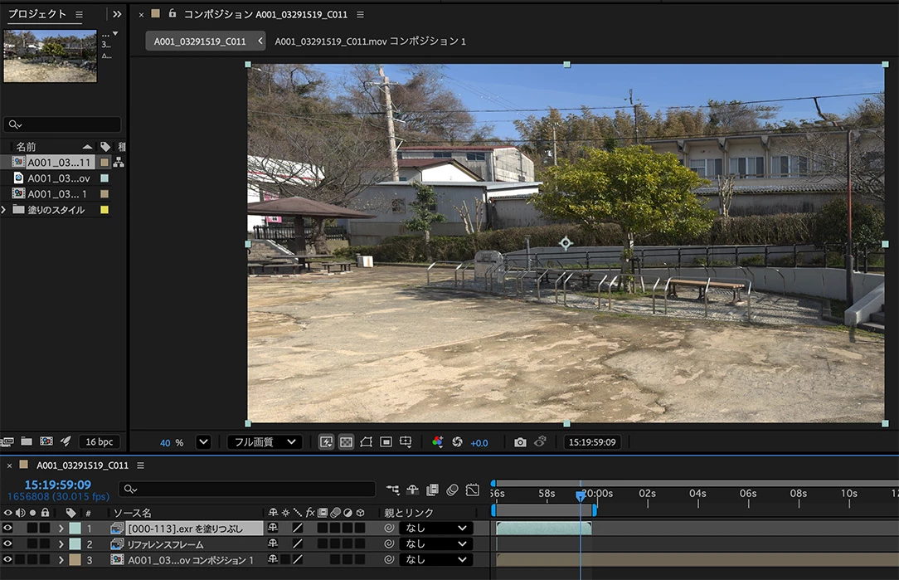Hide the リファレンスフレーム layer eye
The image size is (899, 580).
(x=7, y=543)
